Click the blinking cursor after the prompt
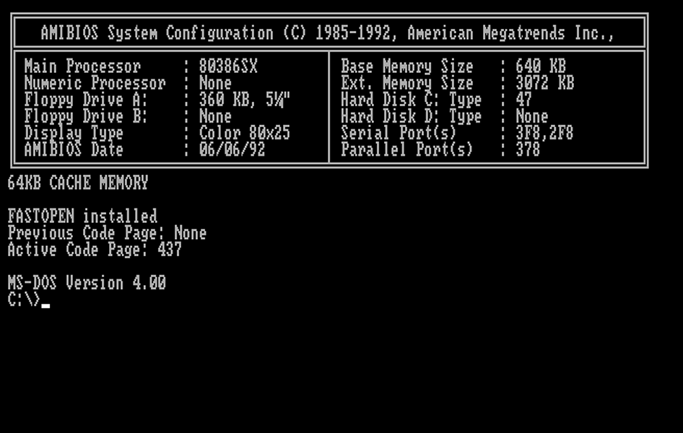 pos(45,305)
